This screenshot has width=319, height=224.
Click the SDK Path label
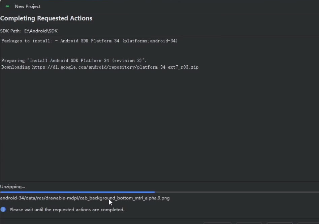point(10,31)
